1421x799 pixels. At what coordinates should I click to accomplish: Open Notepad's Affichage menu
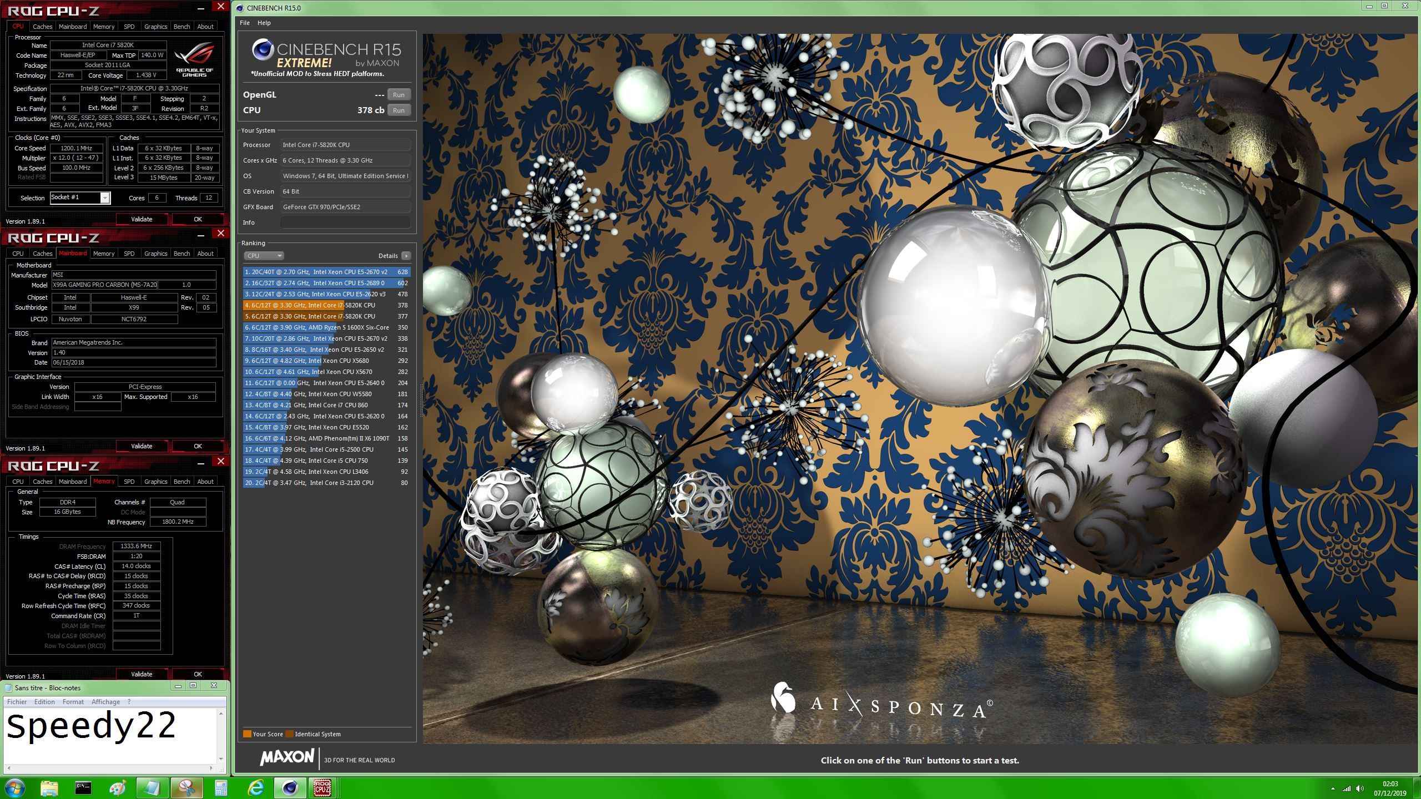click(105, 702)
